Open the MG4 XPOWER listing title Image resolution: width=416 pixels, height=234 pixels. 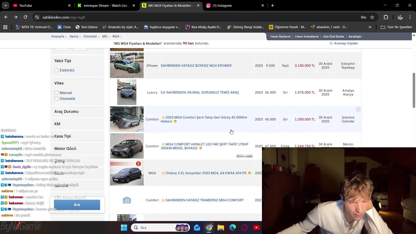196,66
